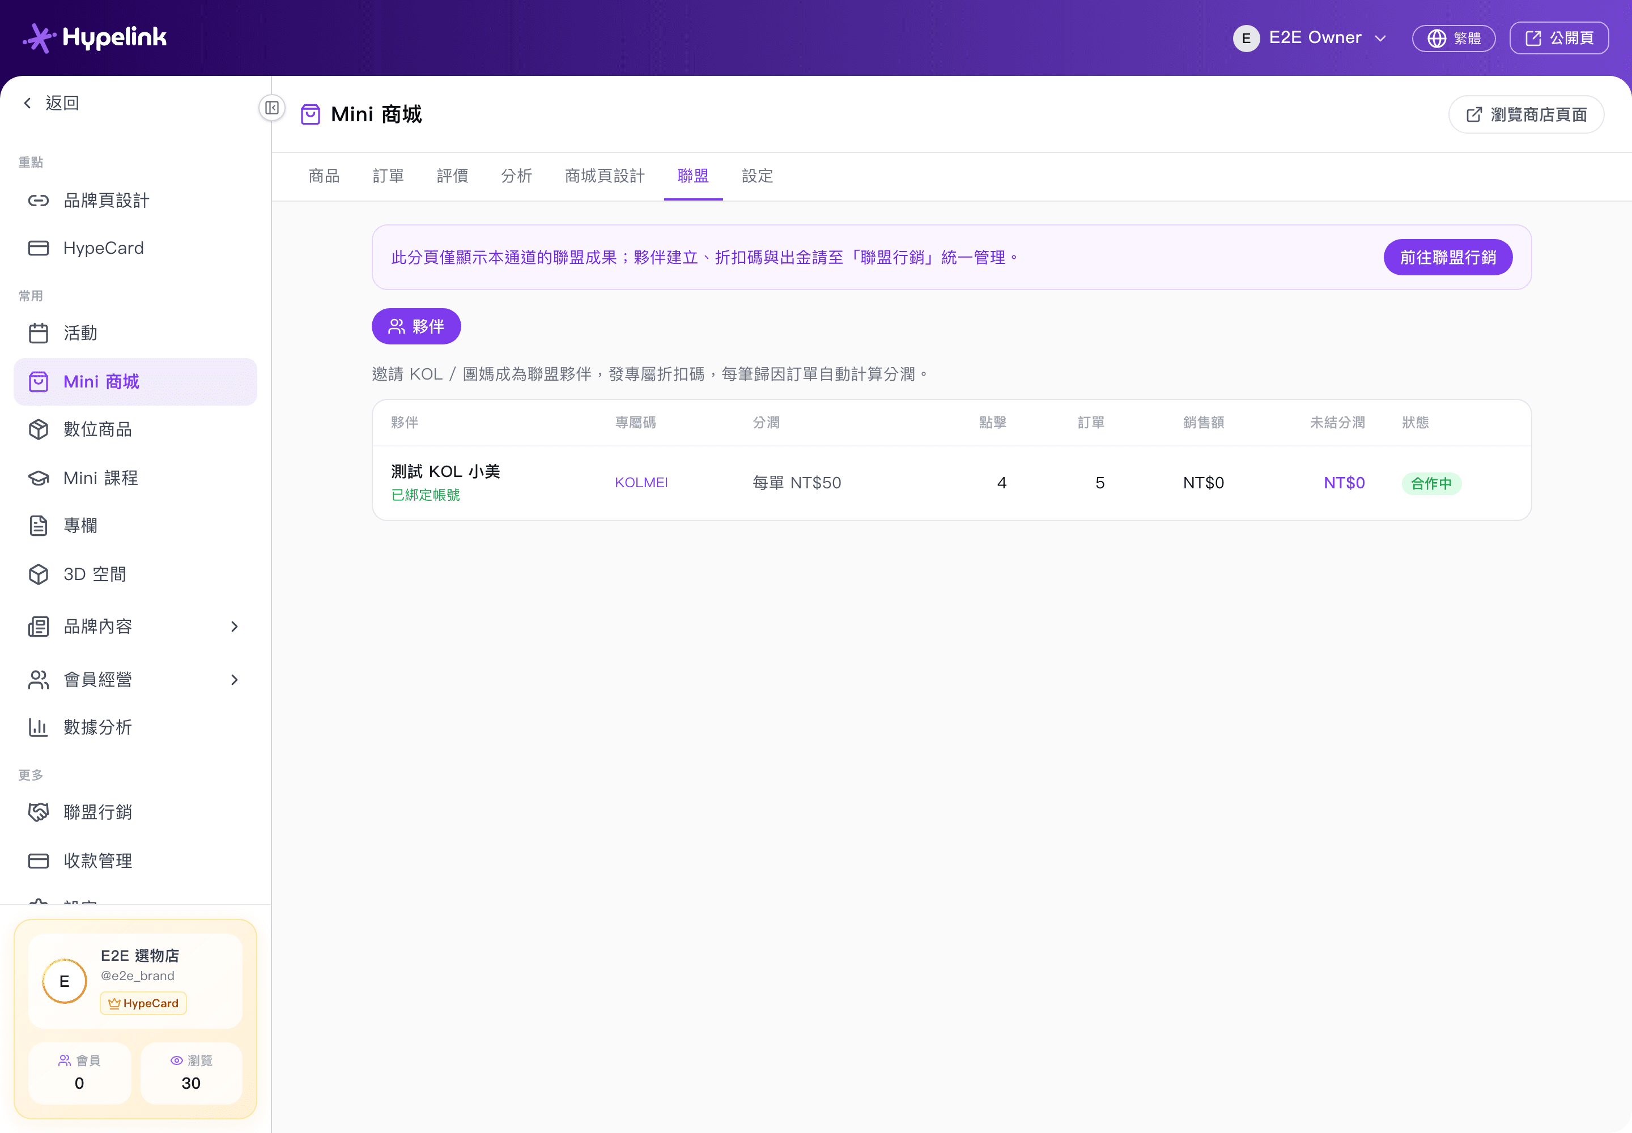This screenshot has height=1133, width=1632.
Task: Open 數位商品 package icon
Action: [39, 429]
